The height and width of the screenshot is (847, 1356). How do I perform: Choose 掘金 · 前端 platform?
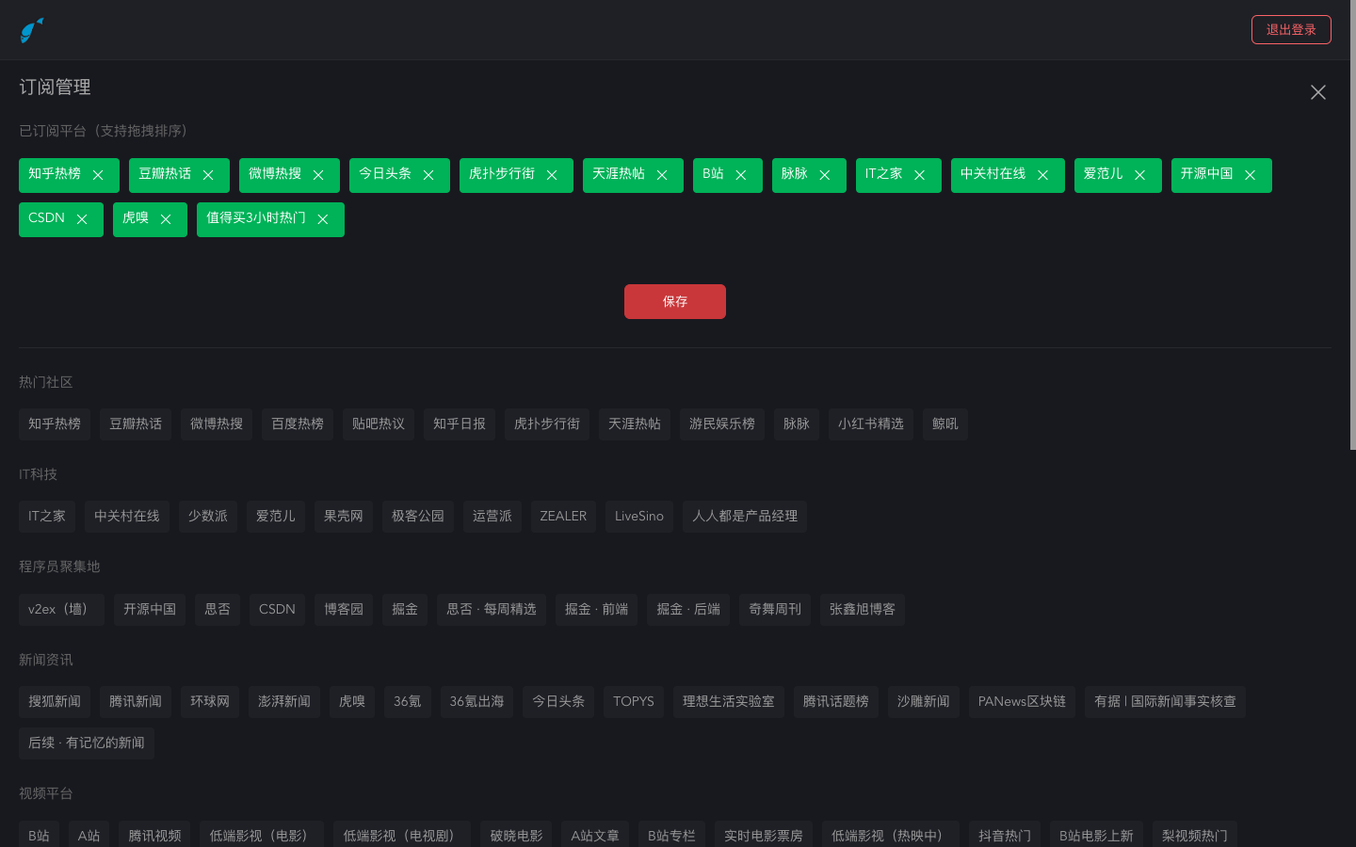pos(596,610)
